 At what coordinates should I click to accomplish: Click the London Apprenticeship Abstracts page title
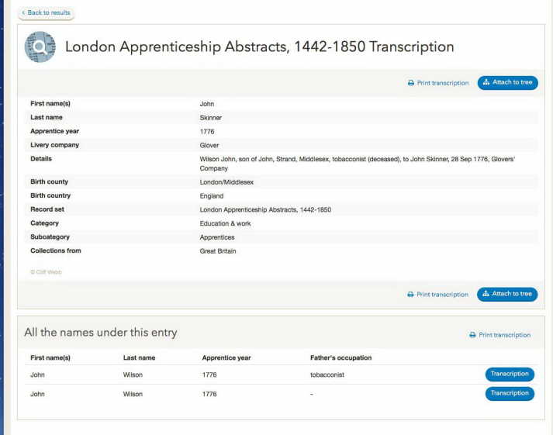tap(259, 47)
